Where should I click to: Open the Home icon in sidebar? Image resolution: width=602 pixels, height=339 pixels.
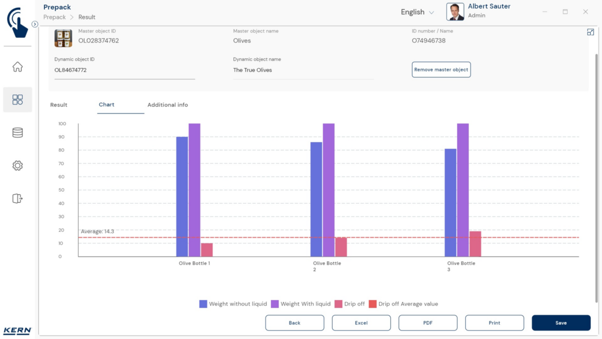(18, 67)
